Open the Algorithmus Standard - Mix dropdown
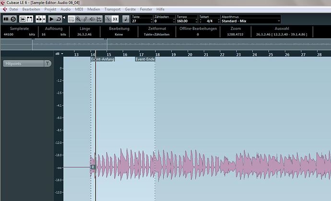331x201 pixels. pos(250,21)
